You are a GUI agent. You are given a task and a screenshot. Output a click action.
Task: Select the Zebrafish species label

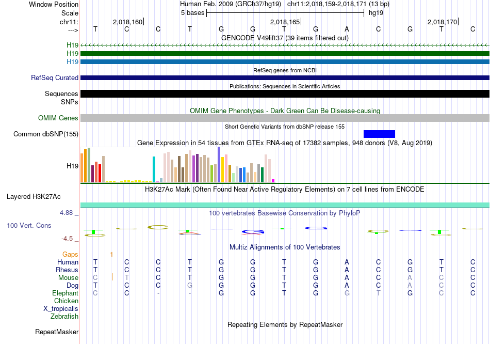64,316
